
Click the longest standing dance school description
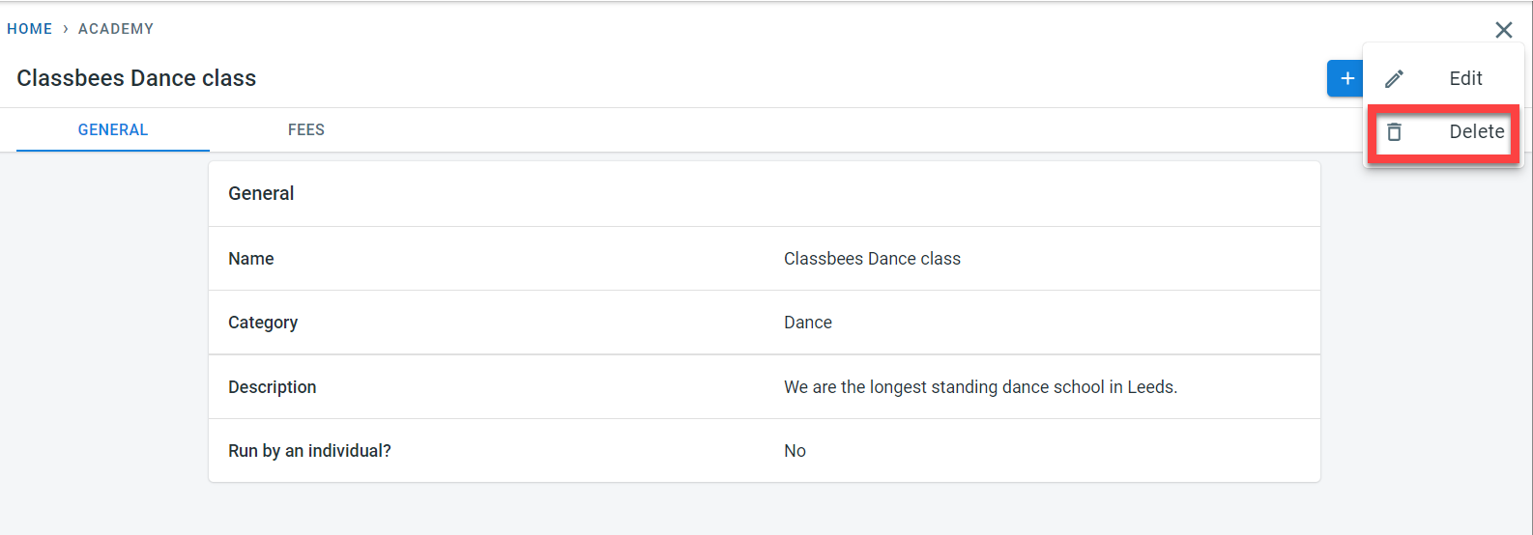(980, 387)
